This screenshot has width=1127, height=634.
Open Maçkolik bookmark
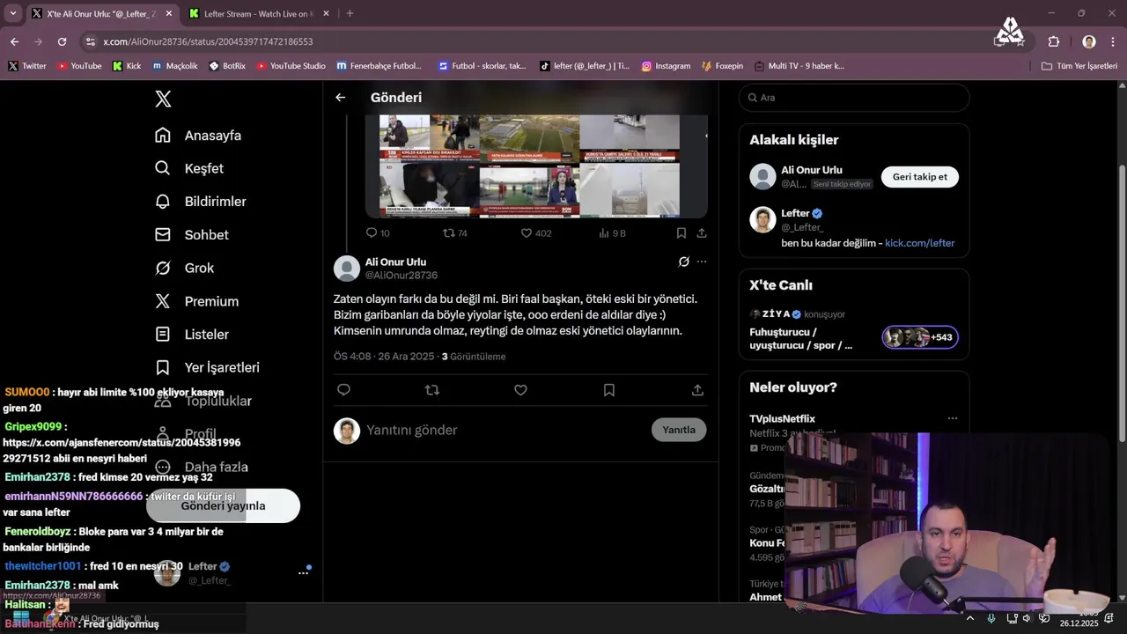coord(175,66)
